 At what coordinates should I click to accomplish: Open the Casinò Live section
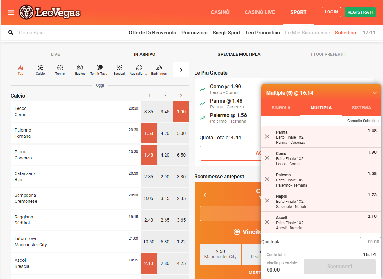260,12
